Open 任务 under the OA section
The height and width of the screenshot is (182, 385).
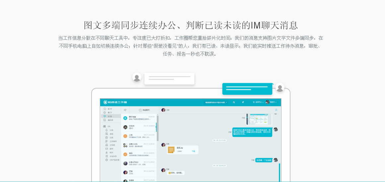pyautogui.click(x=111, y=138)
